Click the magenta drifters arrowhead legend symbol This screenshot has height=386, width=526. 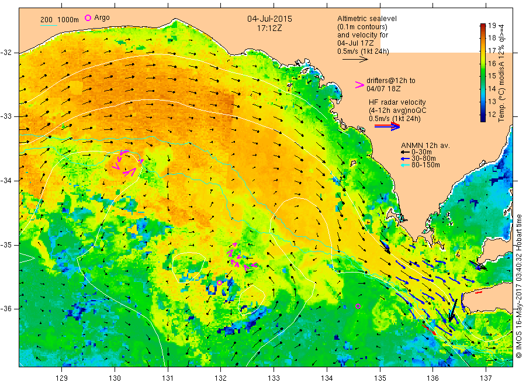359,85
